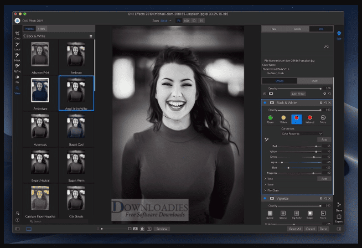Toggle right panel visibility icon
Viewport: 362px width, 248px height.
point(339,229)
